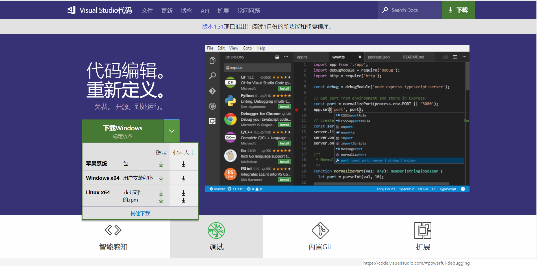Click the Visual Studio Code logo icon
537x266 pixels.
point(71,10)
